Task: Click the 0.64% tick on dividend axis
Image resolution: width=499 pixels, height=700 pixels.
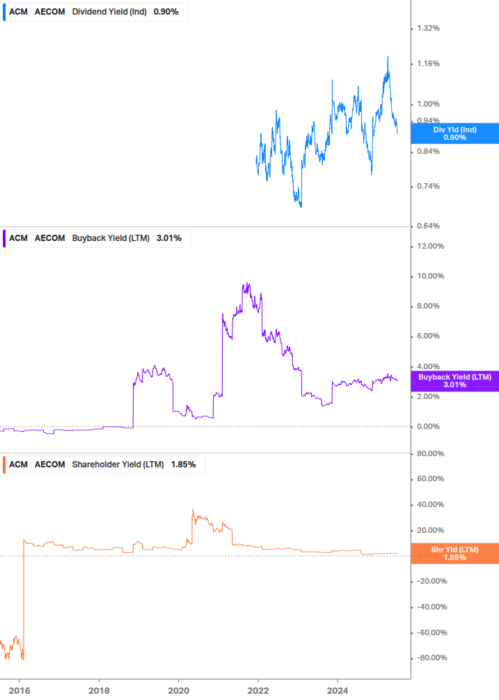Action: (428, 226)
